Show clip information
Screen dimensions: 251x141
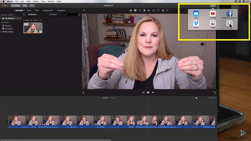click(x=167, y=10)
